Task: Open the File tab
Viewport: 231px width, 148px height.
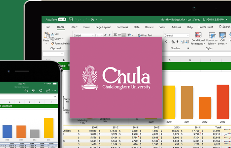Action: 48,27
